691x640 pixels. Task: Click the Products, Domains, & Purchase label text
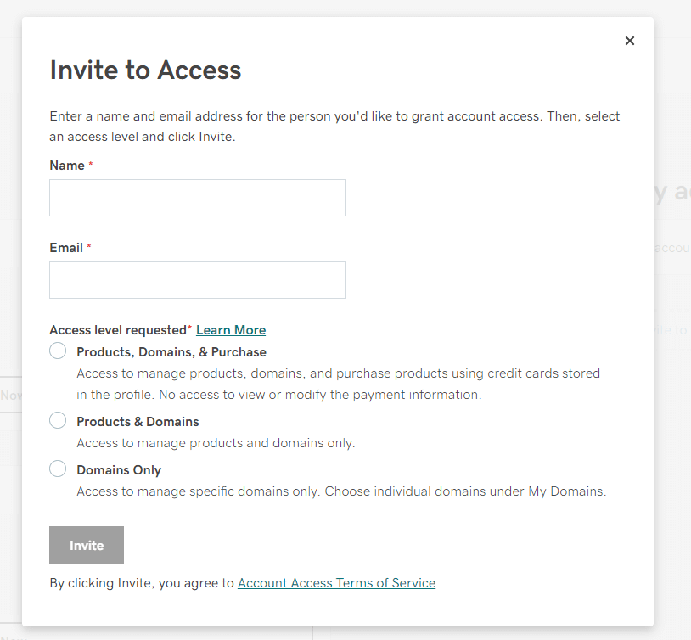(171, 352)
